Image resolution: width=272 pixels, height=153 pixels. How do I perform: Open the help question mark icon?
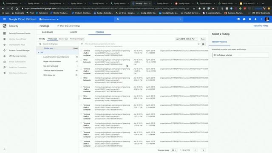click(x=250, y=19)
